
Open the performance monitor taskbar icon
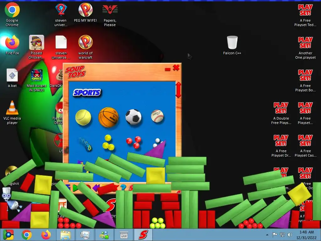click(85, 235)
